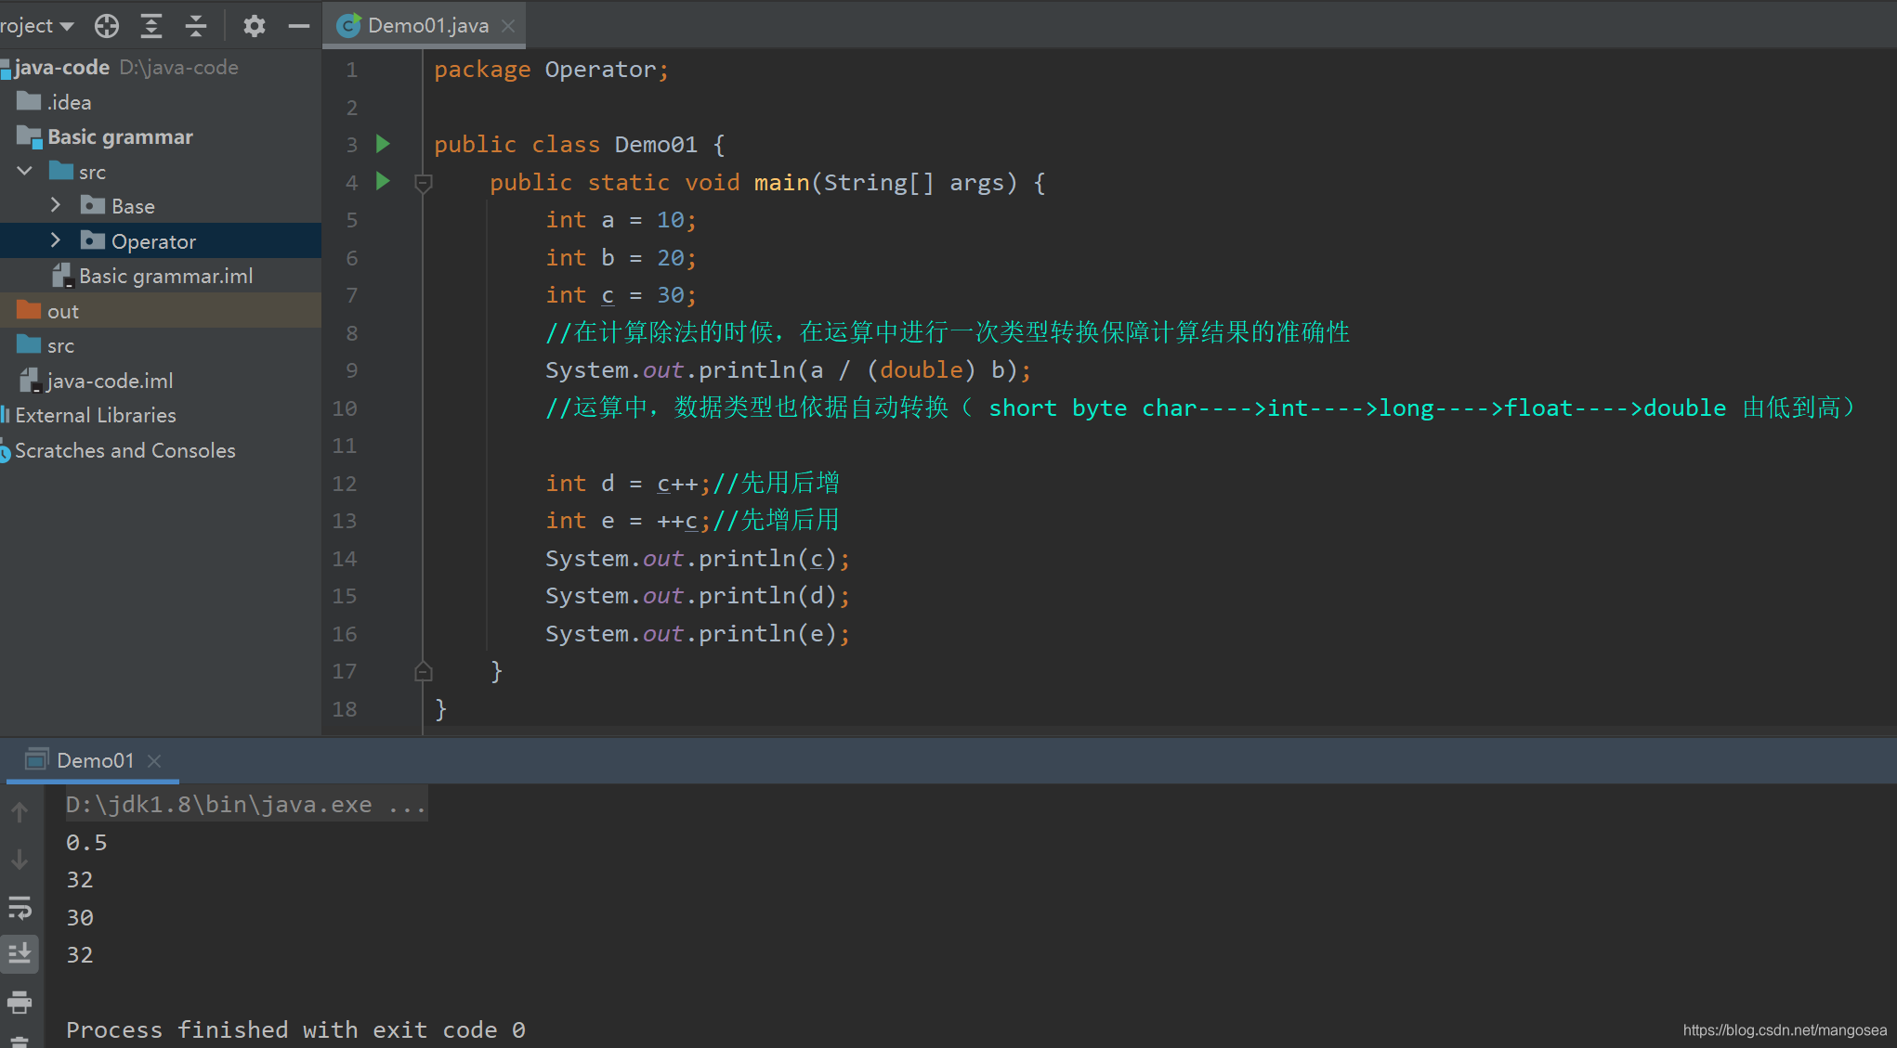Expand the Operator package folder
This screenshot has width=1897, height=1048.
(x=56, y=240)
